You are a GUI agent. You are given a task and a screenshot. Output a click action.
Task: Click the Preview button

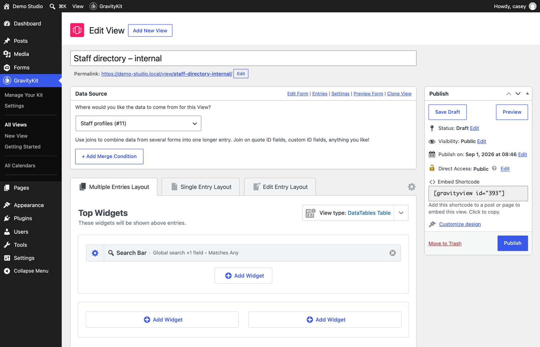512,112
